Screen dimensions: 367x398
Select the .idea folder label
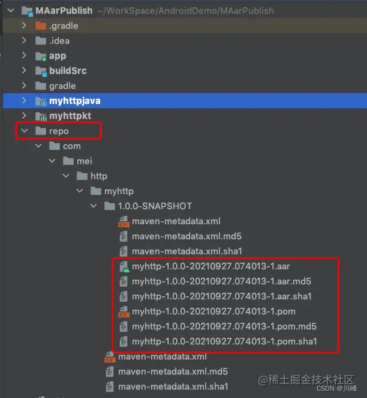click(59, 41)
